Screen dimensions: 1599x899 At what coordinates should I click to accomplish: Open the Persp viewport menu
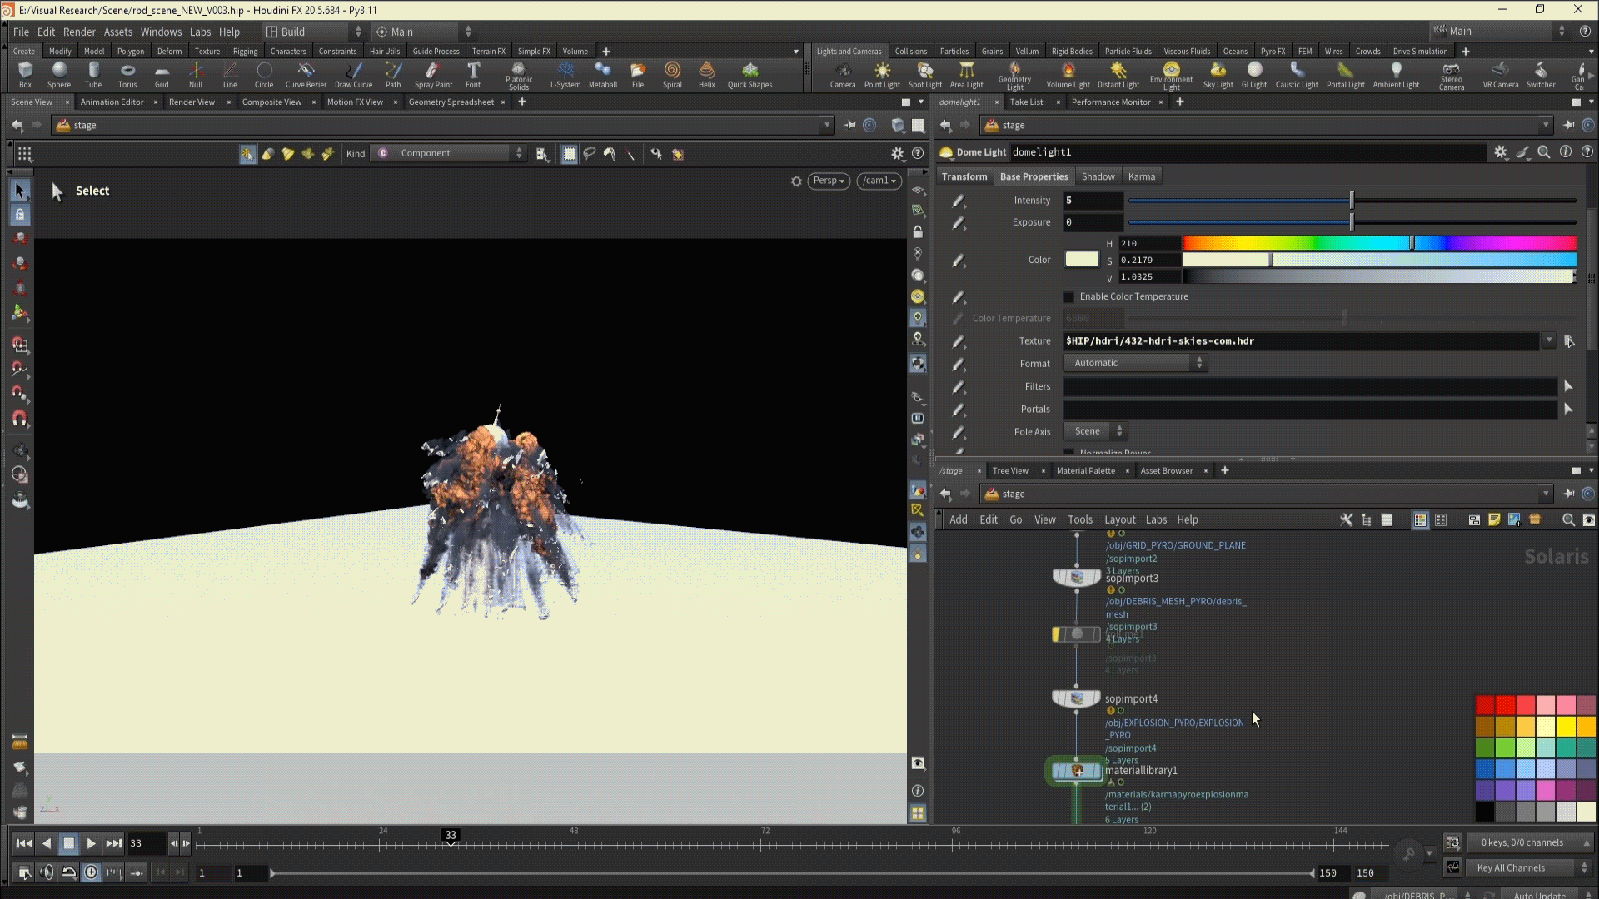click(x=828, y=181)
